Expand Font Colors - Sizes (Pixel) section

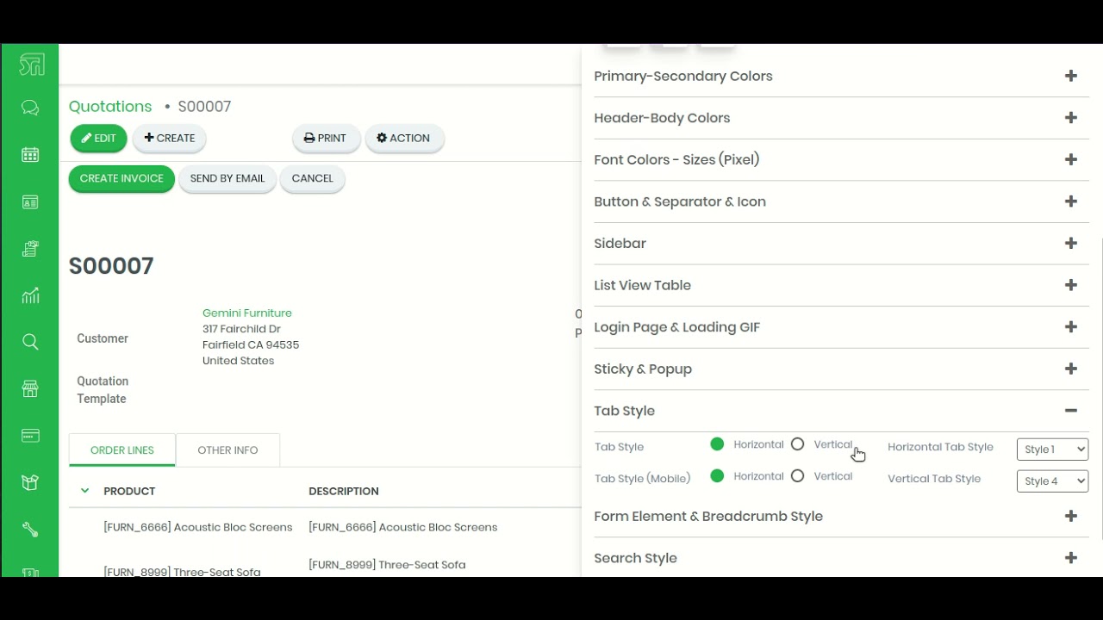click(841, 159)
